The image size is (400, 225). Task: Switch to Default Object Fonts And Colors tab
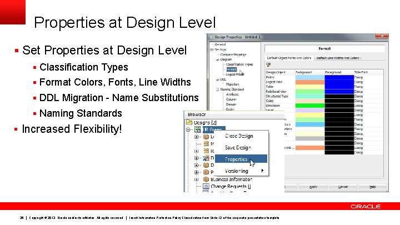(289, 58)
